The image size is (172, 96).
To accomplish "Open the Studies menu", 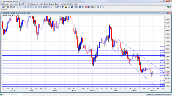I will (51, 4).
